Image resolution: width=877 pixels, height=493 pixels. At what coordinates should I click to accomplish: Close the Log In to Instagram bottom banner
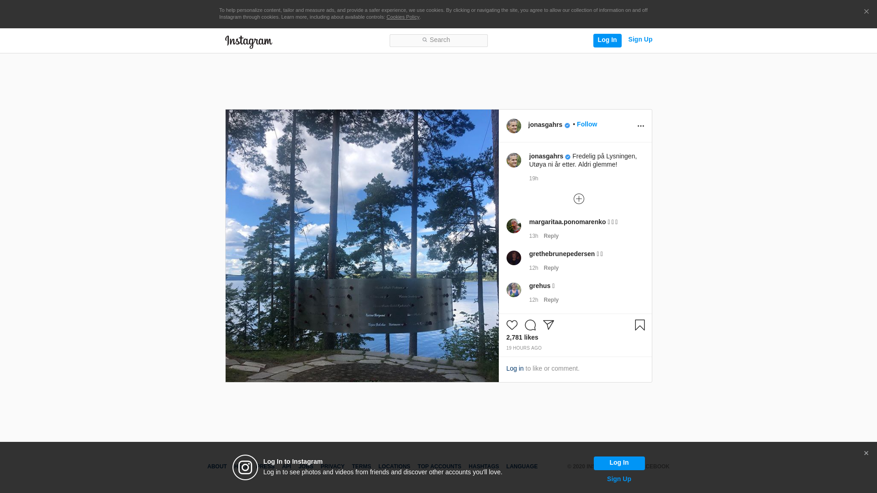pos(866,453)
